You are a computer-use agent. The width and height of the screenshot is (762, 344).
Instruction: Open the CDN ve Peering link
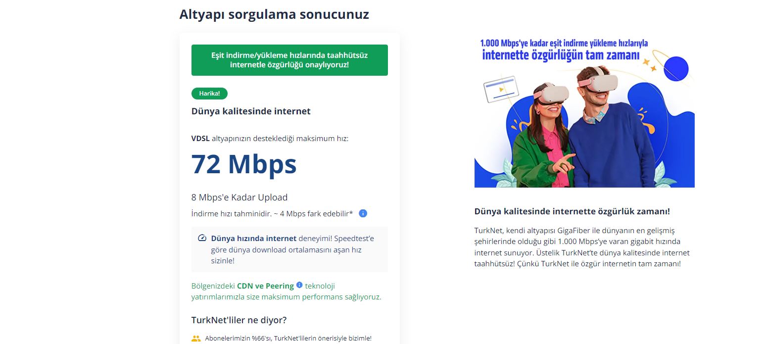click(x=265, y=286)
